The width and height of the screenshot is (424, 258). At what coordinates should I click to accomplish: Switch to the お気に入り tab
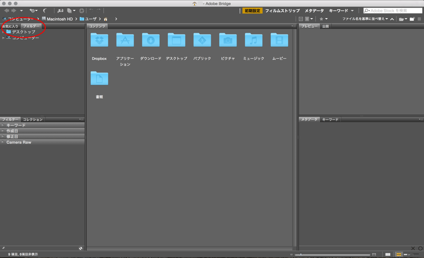point(10,26)
